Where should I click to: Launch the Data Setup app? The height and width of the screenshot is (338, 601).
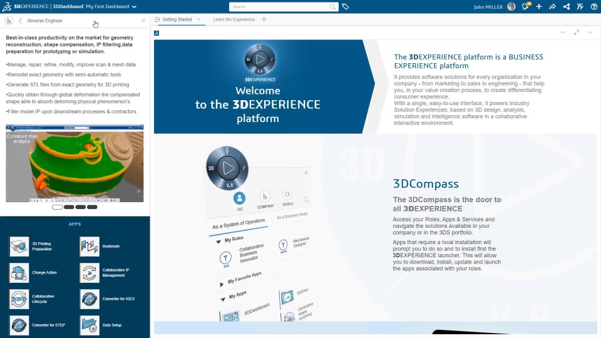(90, 325)
